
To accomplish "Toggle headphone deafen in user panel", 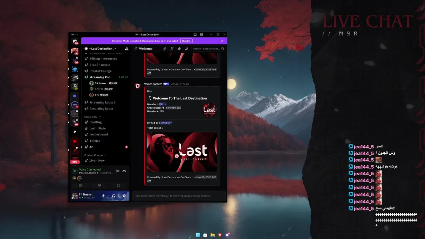I will [x=114, y=196].
